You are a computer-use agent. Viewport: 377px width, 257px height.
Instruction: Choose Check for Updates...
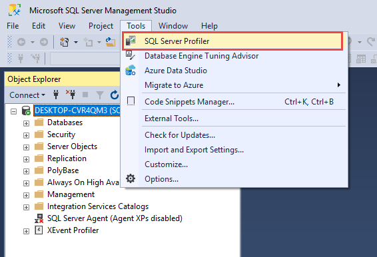click(234, 135)
